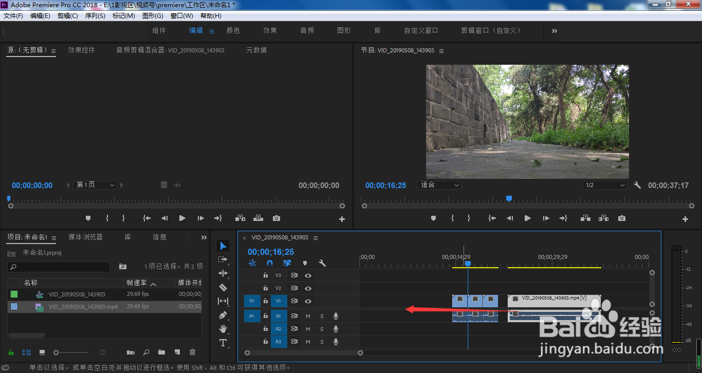This screenshot has height=373, width=702.
Task: Expand workspace overflow chevron
Action: (555, 31)
